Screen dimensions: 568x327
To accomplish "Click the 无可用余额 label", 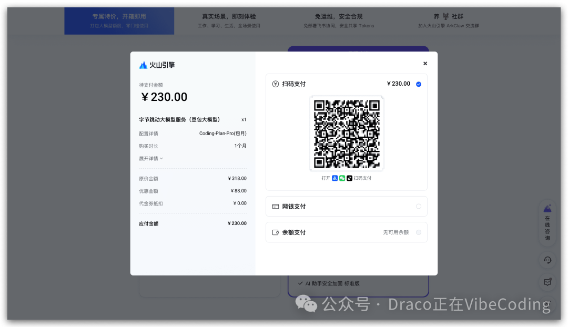I will (x=395, y=232).
